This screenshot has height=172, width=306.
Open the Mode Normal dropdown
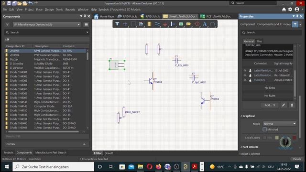(x=279, y=124)
